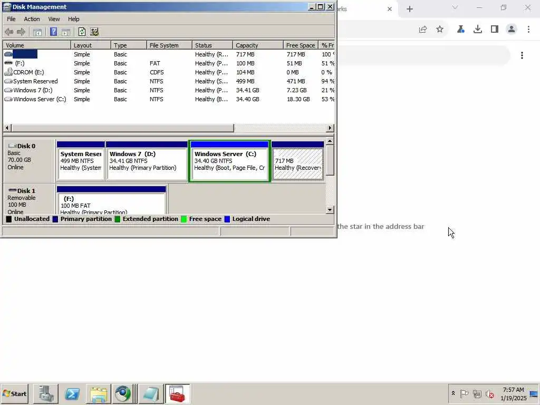The image size is (540, 405).
Task: Click the Extended partition green legend swatch
Action: (118, 219)
